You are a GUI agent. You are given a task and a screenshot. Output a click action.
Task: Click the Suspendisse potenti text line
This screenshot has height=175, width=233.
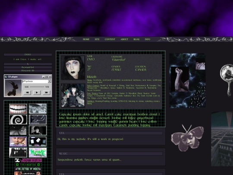click(x=89, y=160)
